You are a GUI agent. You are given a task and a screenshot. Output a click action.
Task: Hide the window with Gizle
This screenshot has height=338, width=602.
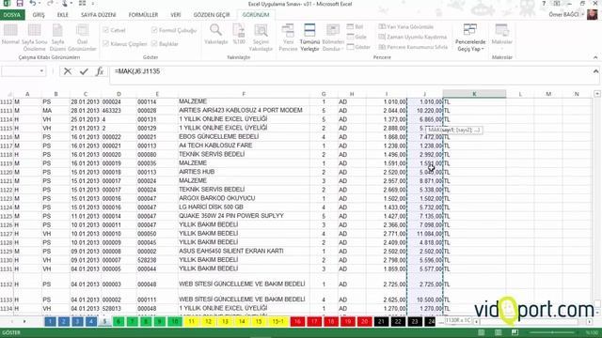(x=356, y=37)
